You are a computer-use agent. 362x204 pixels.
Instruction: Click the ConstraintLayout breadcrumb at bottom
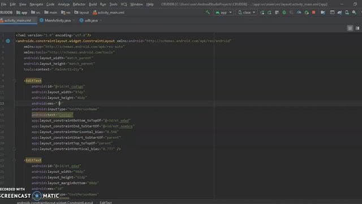pos(55,202)
